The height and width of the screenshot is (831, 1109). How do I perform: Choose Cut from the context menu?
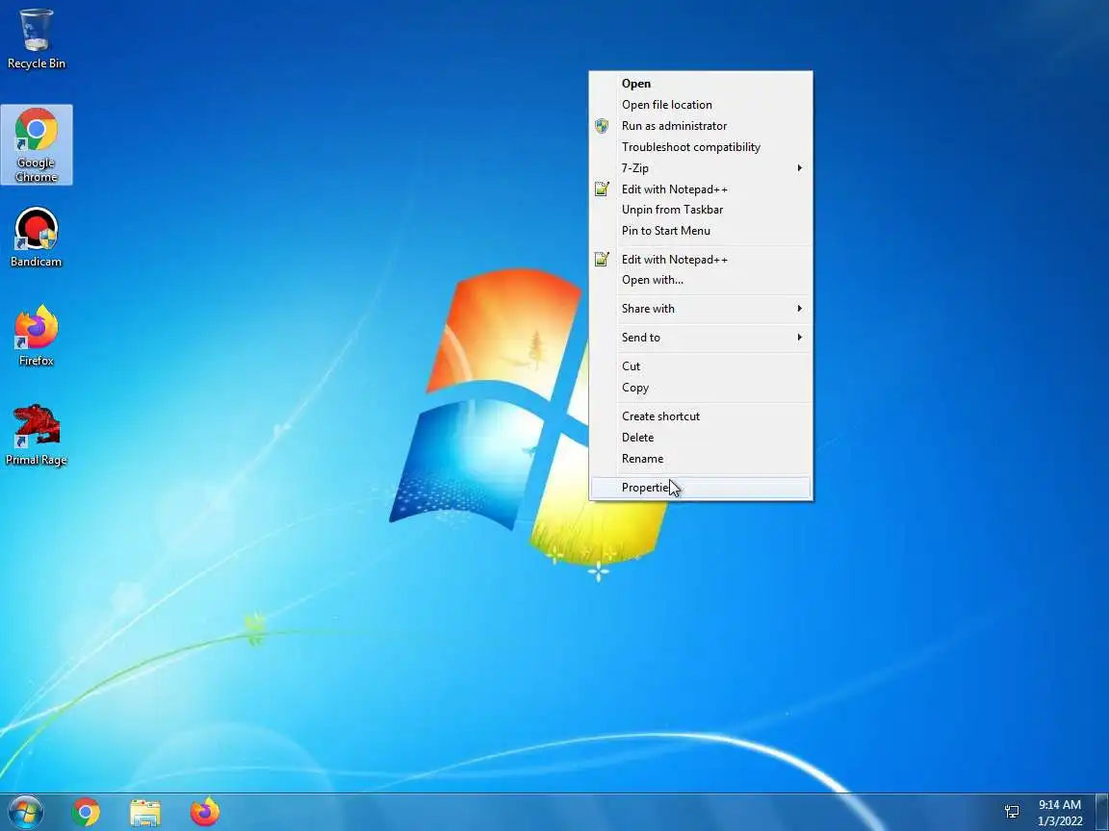point(700,366)
